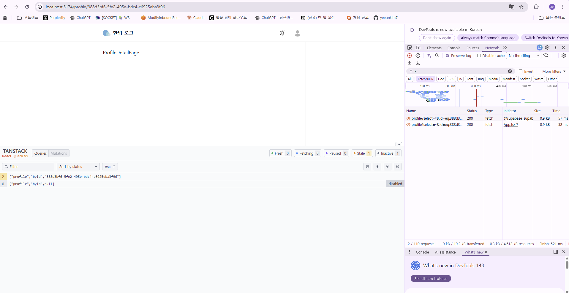Clear the F text in network filter
This screenshot has height=293, width=569.
pyautogui.click(x=510, y=71)
